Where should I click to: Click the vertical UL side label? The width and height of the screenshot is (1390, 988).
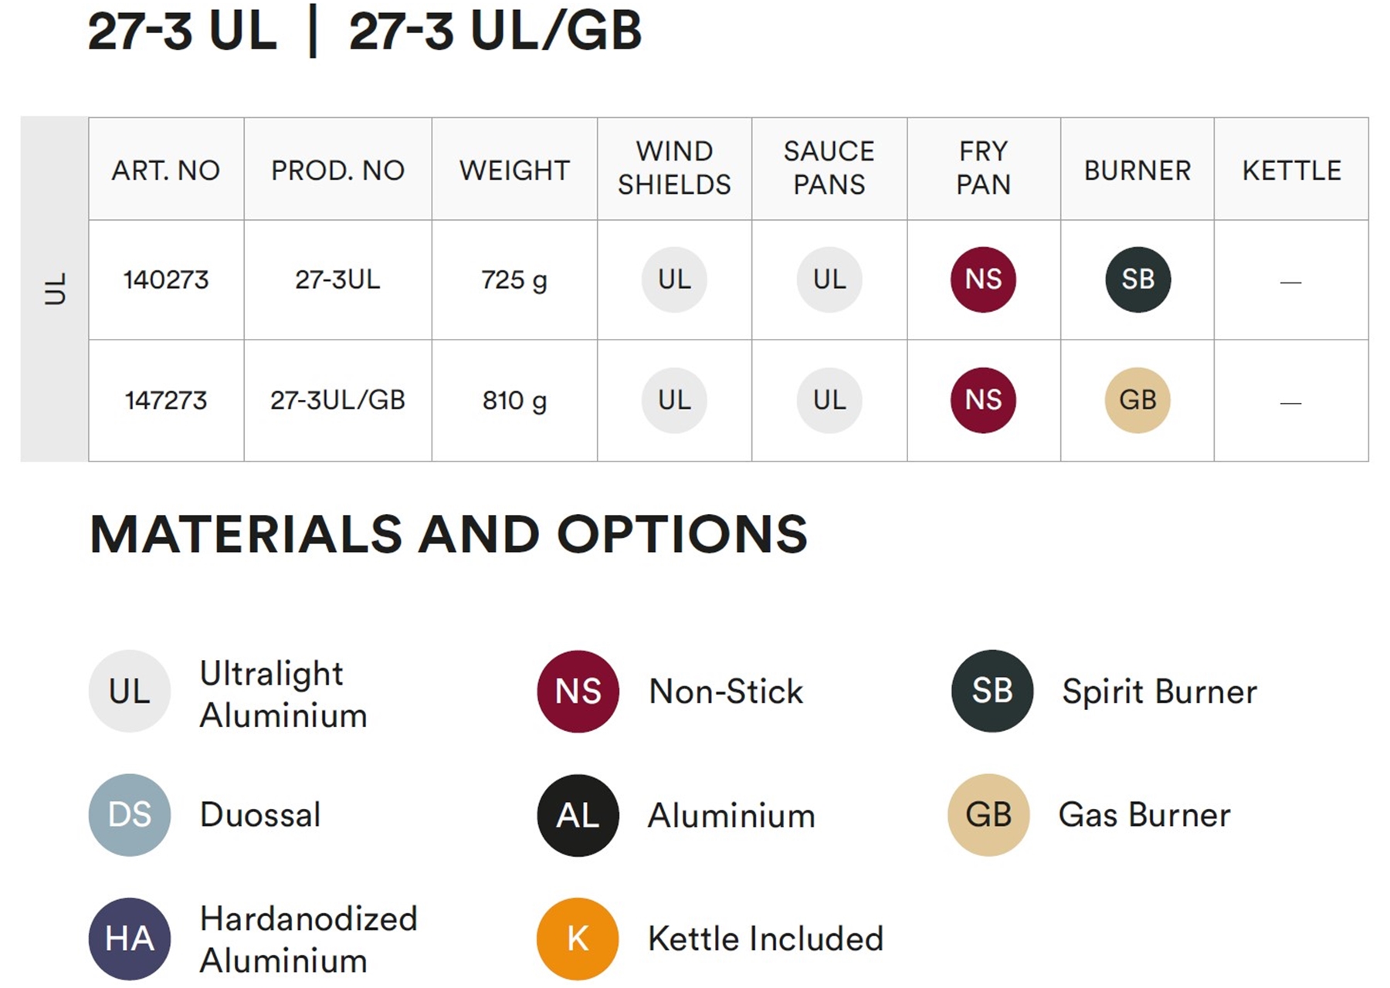(55, 289)
